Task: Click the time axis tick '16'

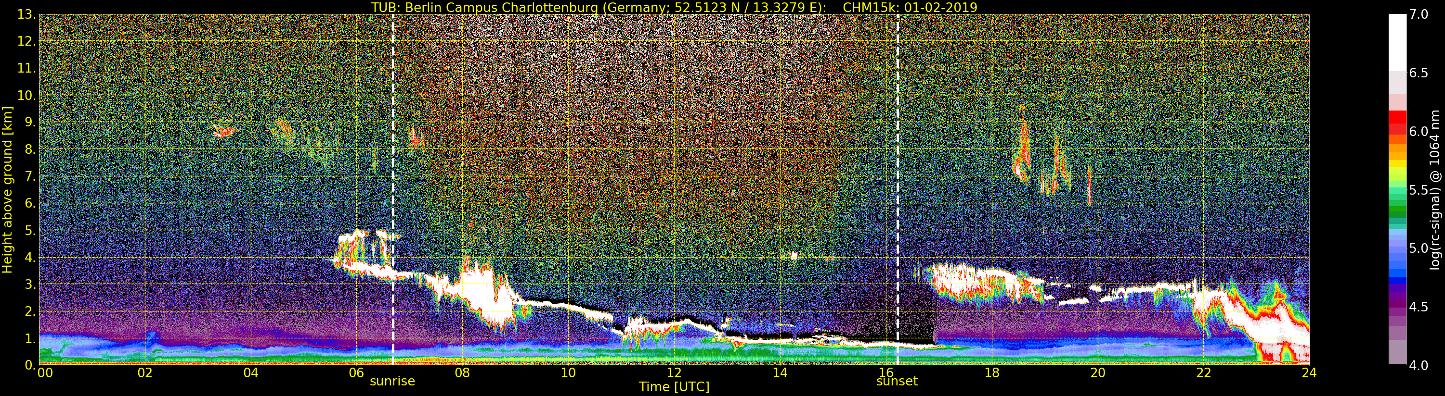Action: pos(886,372)
